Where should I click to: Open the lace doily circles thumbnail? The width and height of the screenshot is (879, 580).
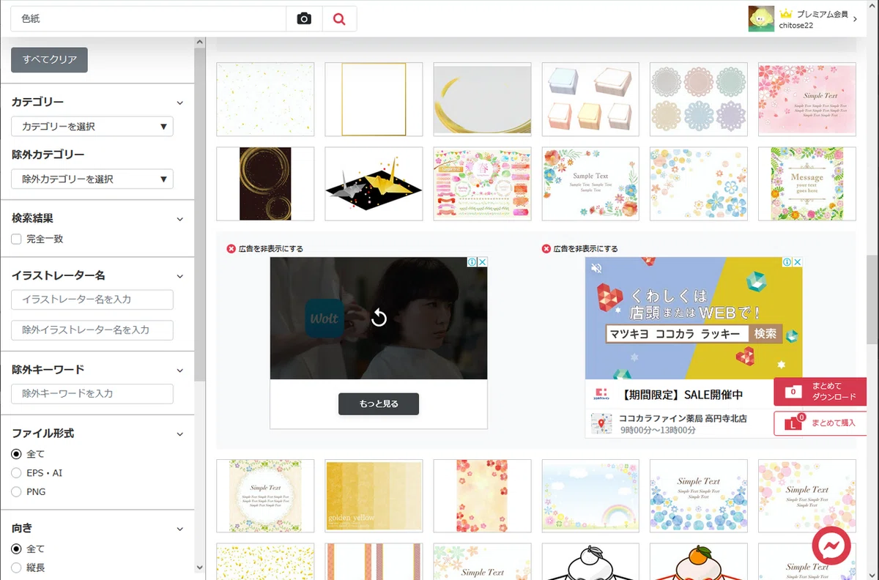tap(699, 99)
